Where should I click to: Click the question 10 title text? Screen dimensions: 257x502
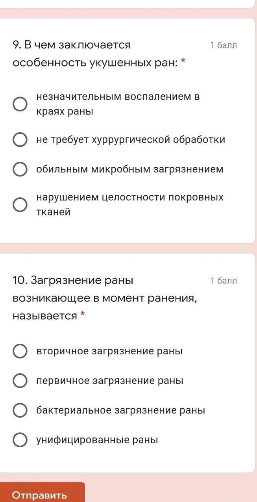104,298
